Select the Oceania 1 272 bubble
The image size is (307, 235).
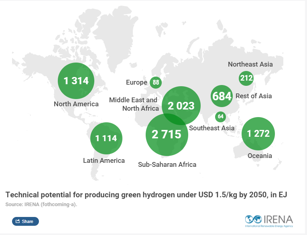coord(258,134)
